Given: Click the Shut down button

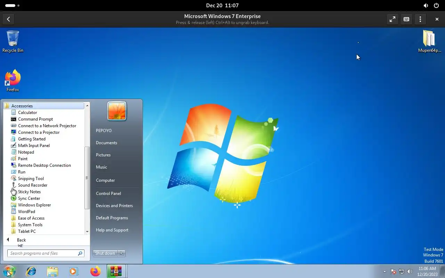Looking at the screenshot, I should tap(105, 253).
